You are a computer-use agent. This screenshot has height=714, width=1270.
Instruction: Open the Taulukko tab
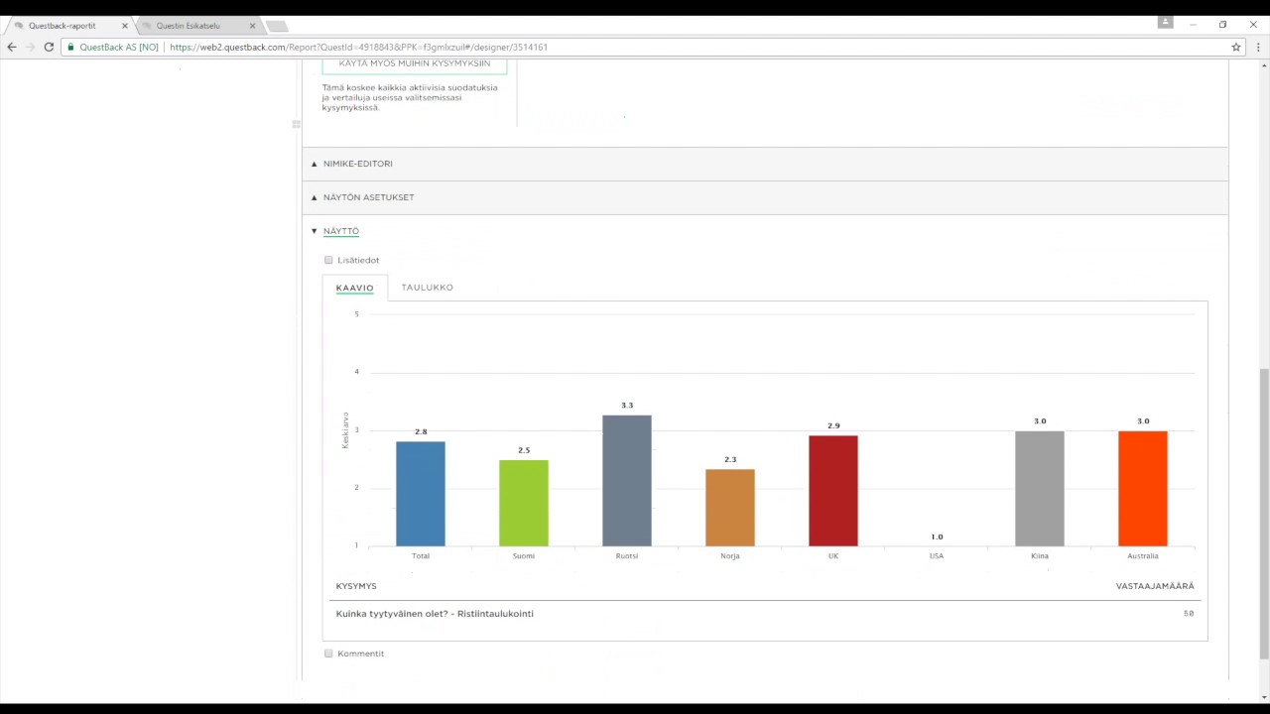[427, 288]
